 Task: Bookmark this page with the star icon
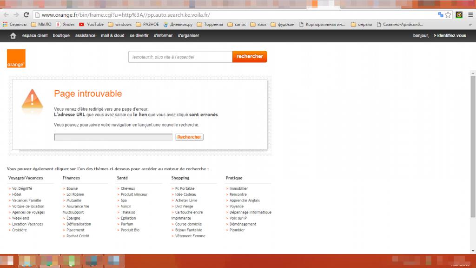448,15
